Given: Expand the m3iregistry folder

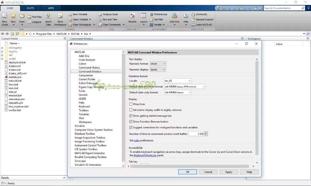Looking at the screenshot, I should (2, 48).
